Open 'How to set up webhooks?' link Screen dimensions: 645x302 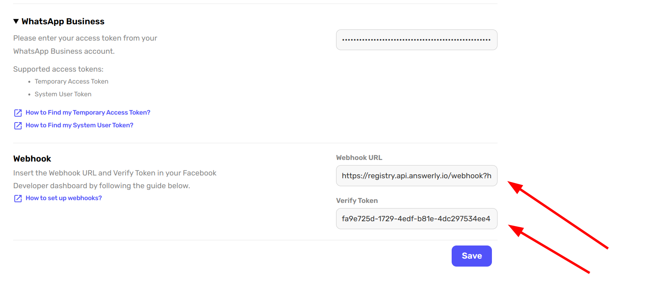(64, 198)
